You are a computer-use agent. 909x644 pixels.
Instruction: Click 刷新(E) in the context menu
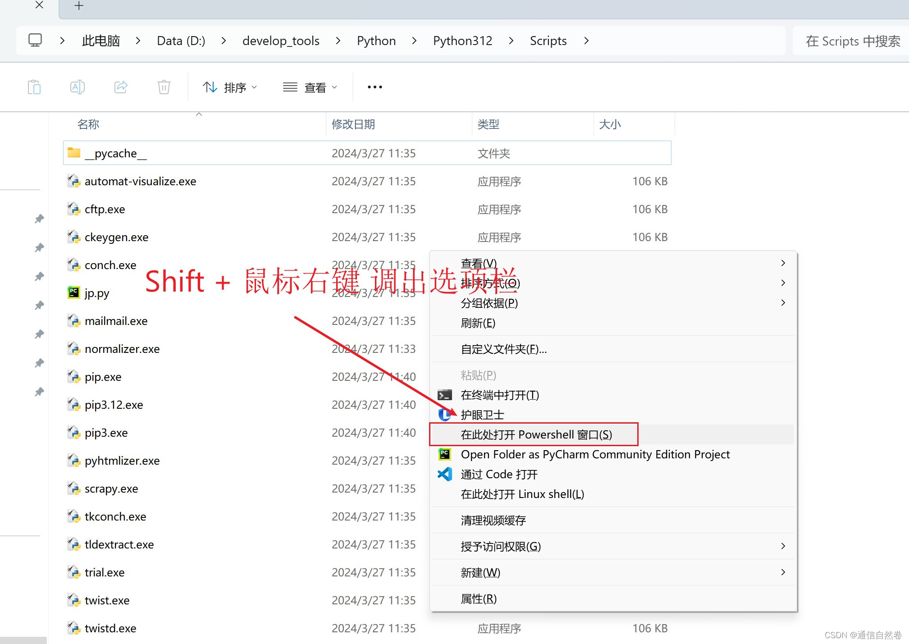[478, 323]
